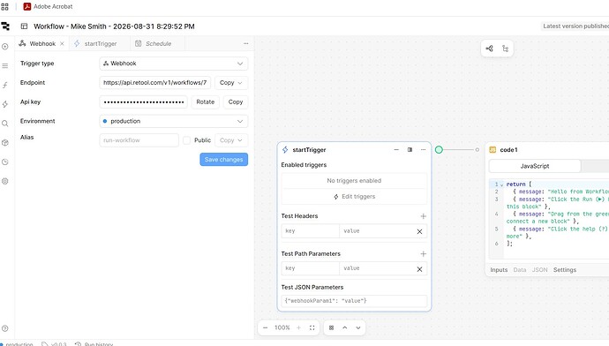The width and height of the screenshot is (609, 346).
Task: Click Save changes button
Action: coord(223,160)
